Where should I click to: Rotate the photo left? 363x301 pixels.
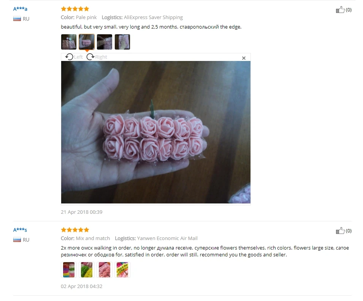(x=74, y=57)
